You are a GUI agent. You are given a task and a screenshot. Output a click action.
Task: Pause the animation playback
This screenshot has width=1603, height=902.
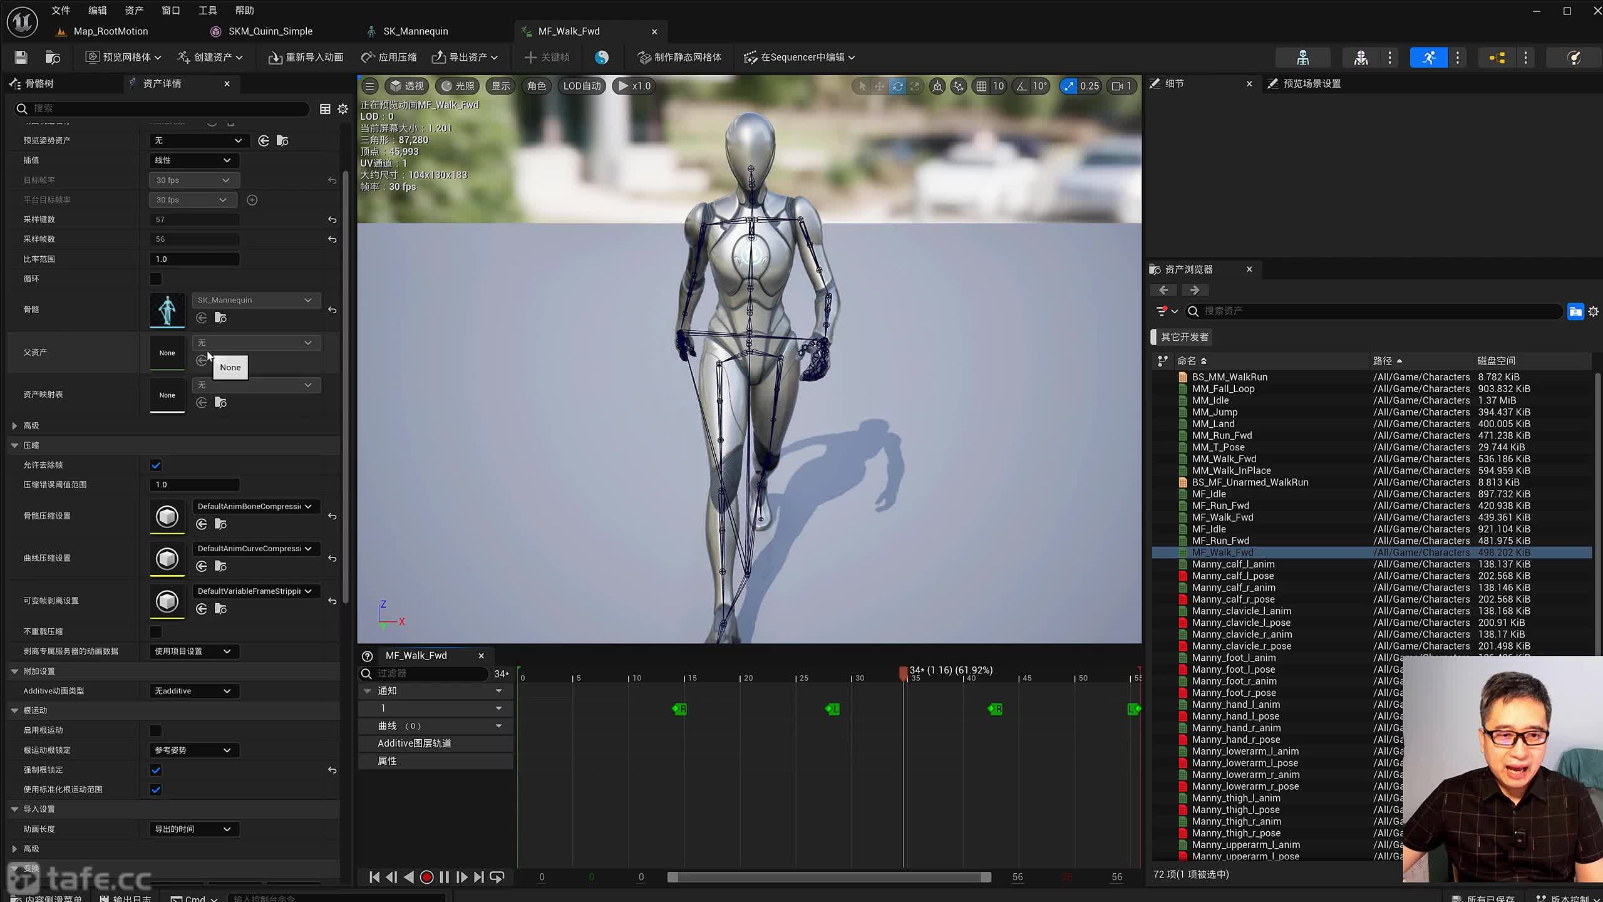pyautogui.click(x=444, y=877)
